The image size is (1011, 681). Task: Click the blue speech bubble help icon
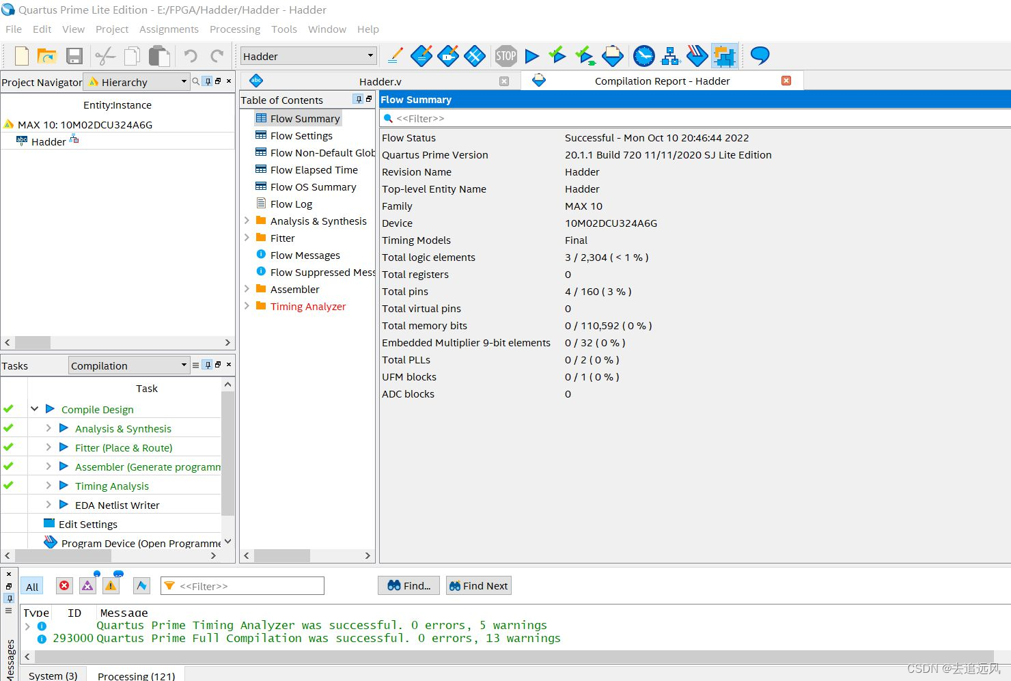[760, 55]
